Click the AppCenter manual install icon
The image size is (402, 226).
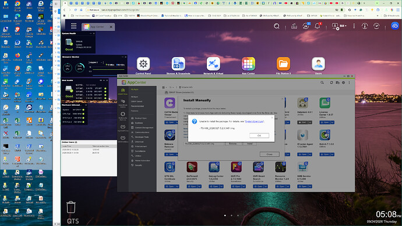click(x=337, y=83)
